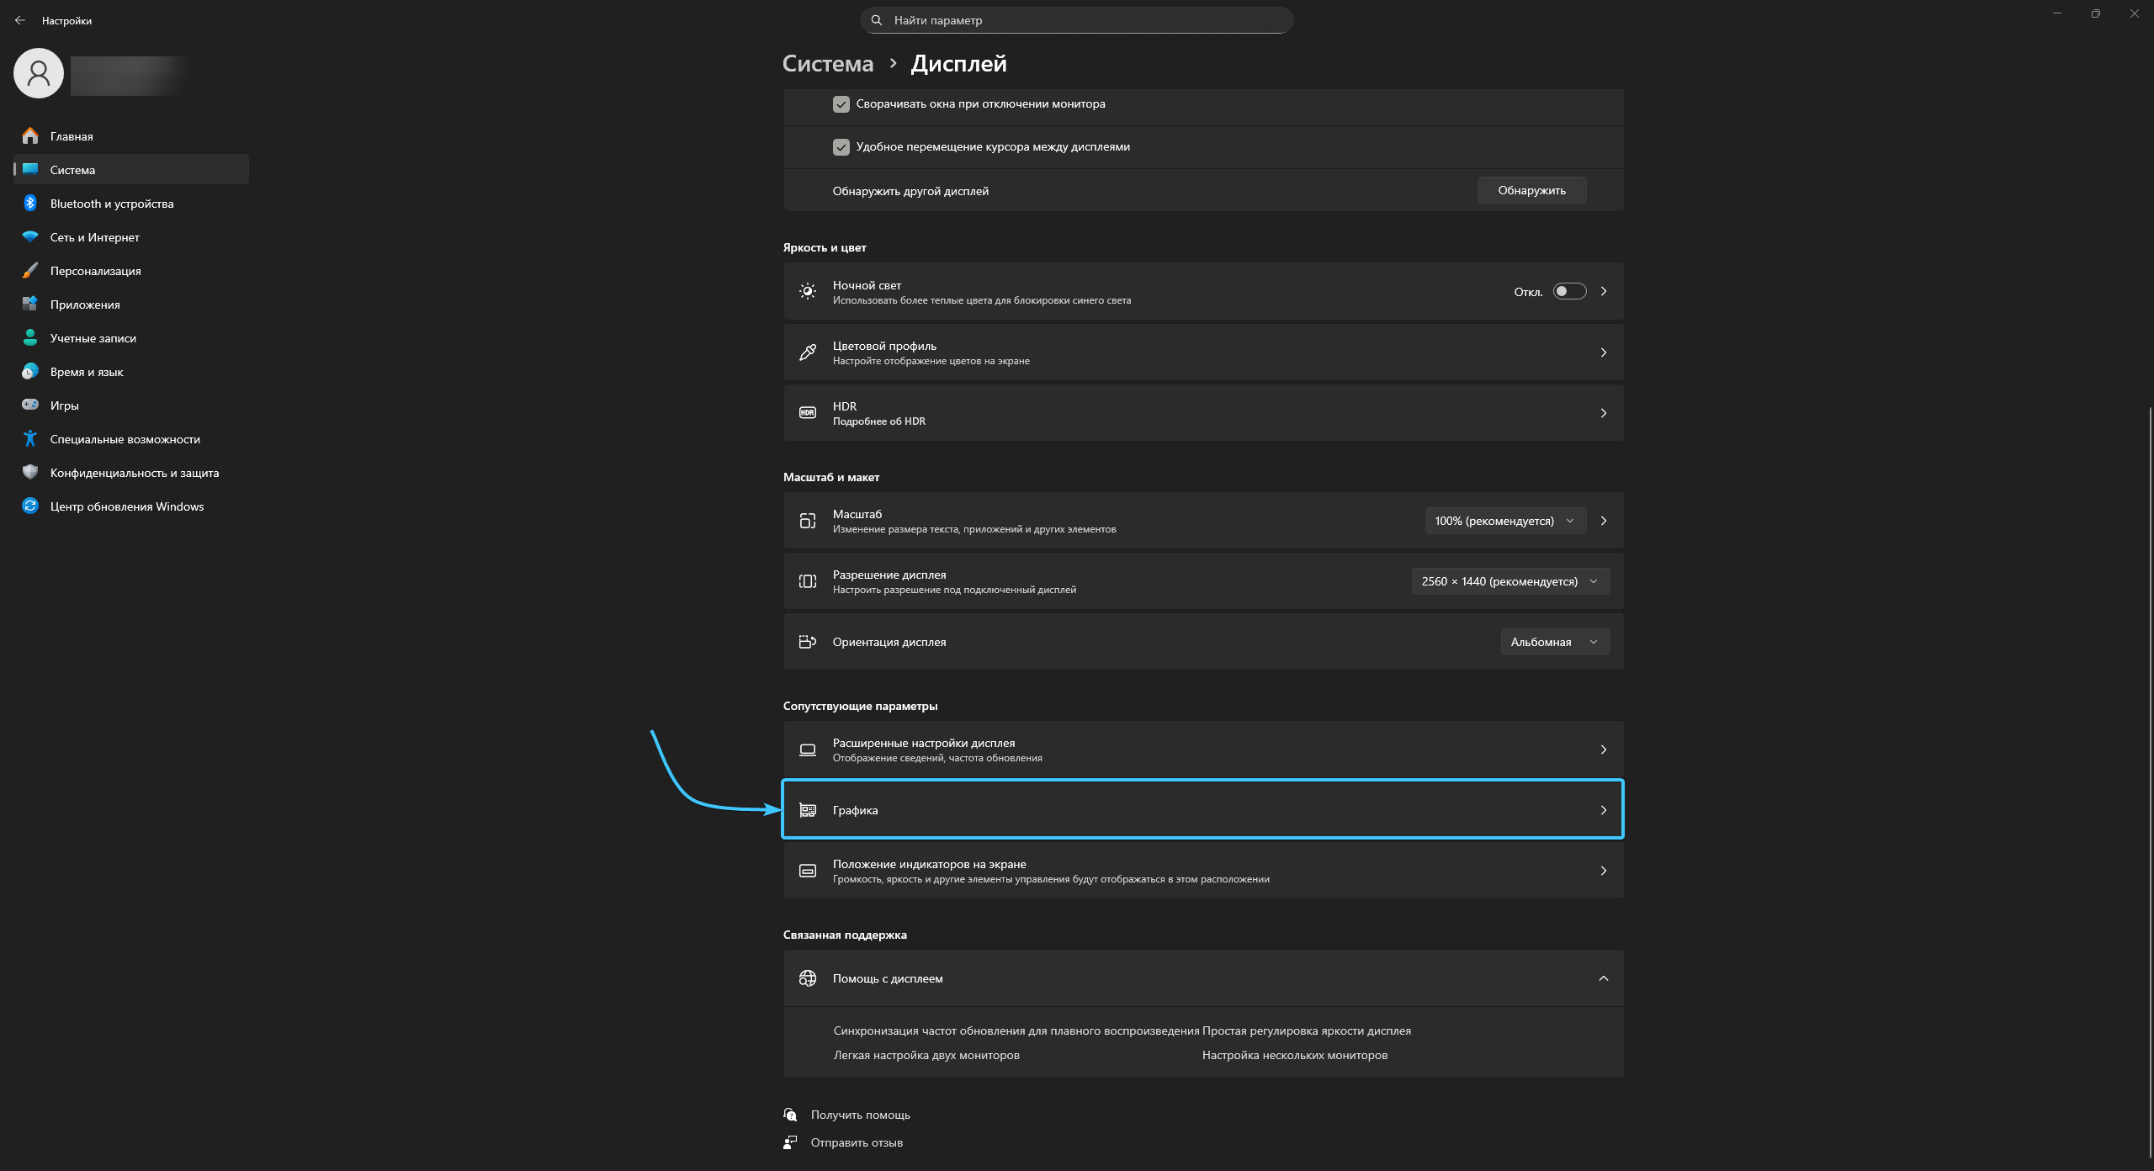
Task: Click the user account avatar
Action: click(39, 73)
